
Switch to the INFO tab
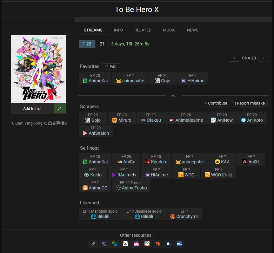tap(118, 30)
